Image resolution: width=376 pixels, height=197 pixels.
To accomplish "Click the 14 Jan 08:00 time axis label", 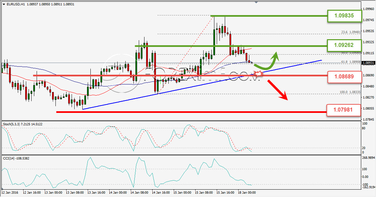I will pyautogui.click(x=139, y=192).
